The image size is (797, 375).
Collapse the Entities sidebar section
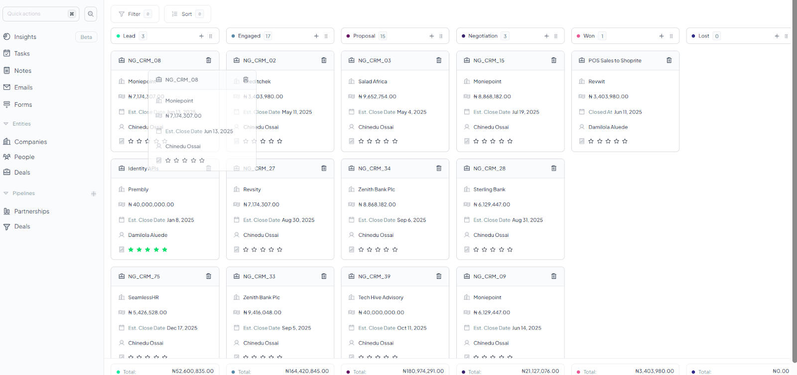(x=6, y=124)
